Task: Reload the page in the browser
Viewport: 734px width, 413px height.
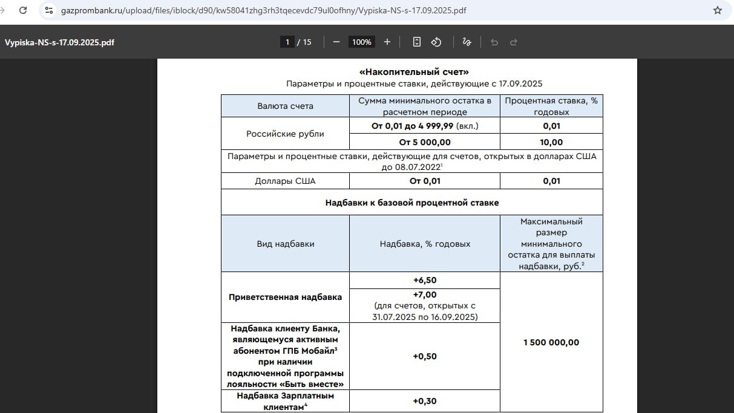Action: click(x=23, y=10)
